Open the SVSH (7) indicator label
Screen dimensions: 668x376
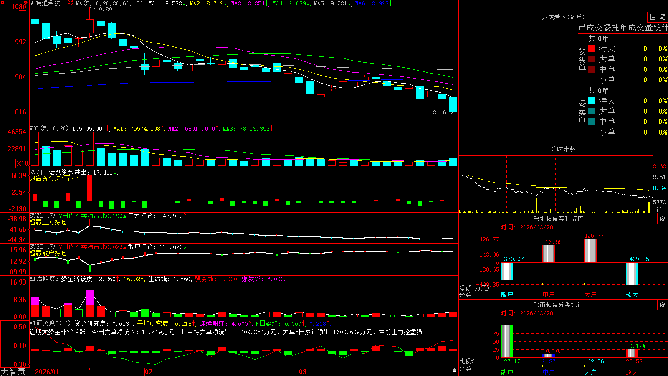(x=42, y=247)
